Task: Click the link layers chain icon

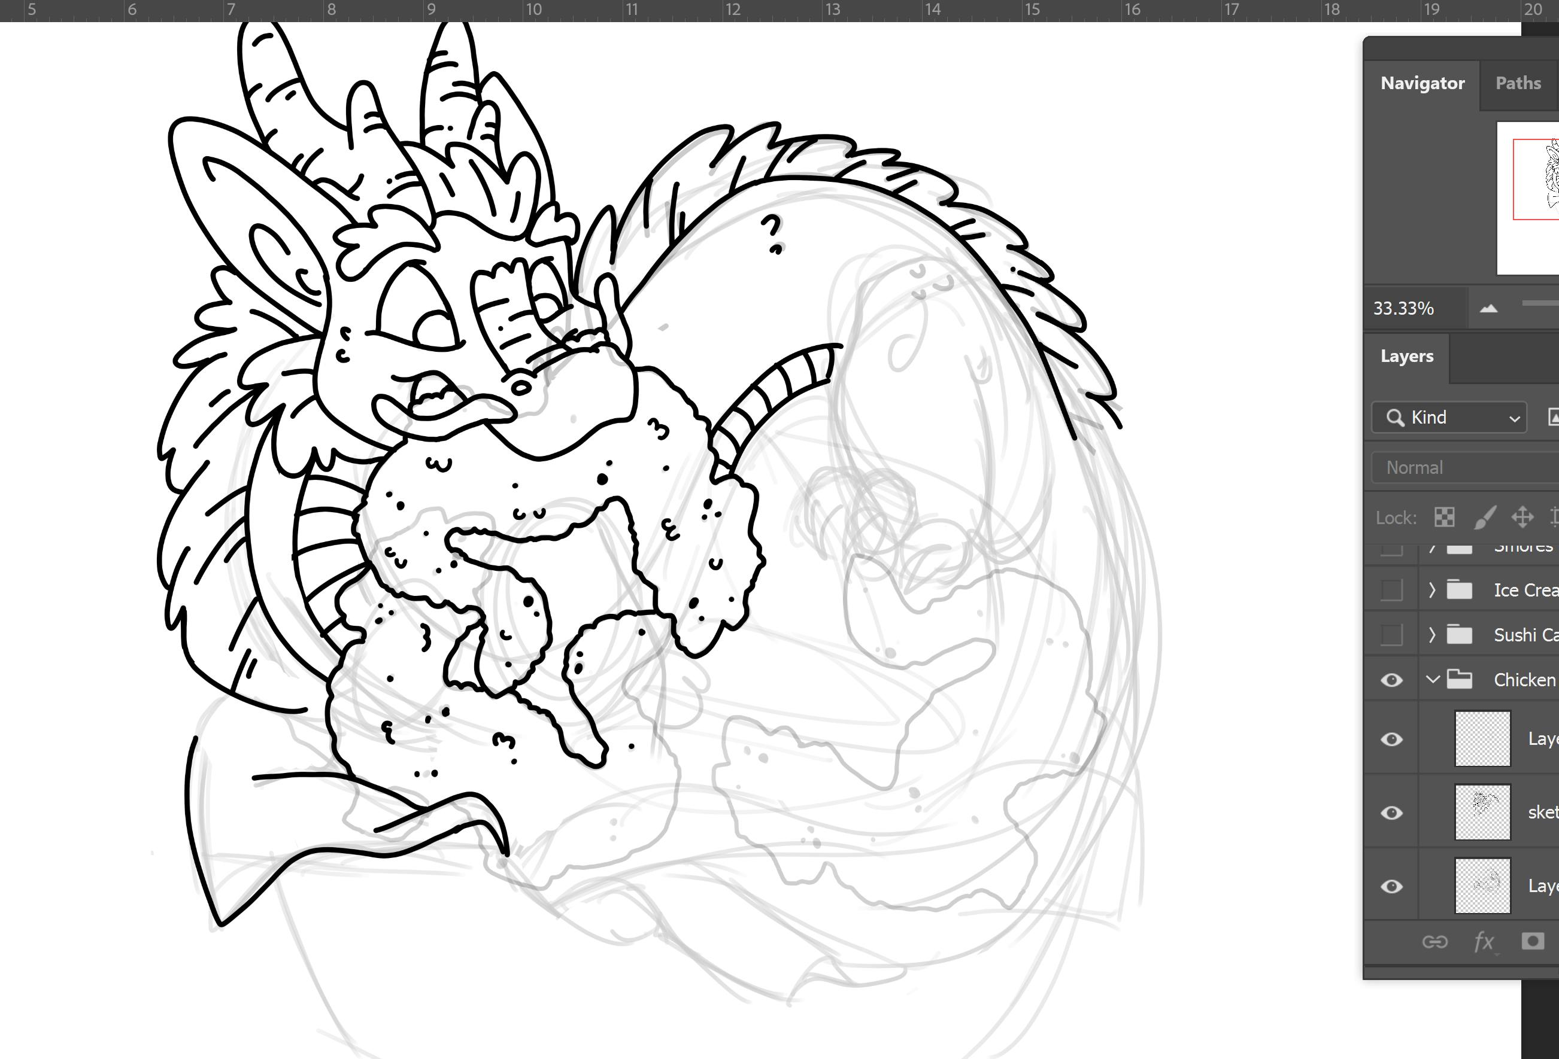Action: pyautogui.click(x=1434, y=942)
